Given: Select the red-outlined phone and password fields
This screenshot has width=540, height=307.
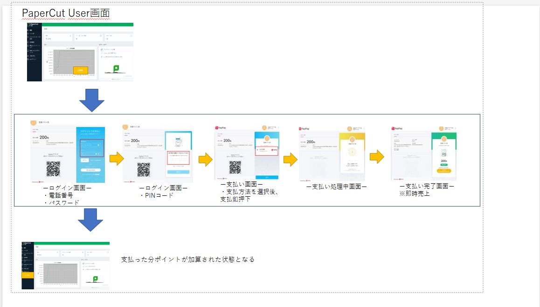Looking at the screenshot, I should click(91, 148).
